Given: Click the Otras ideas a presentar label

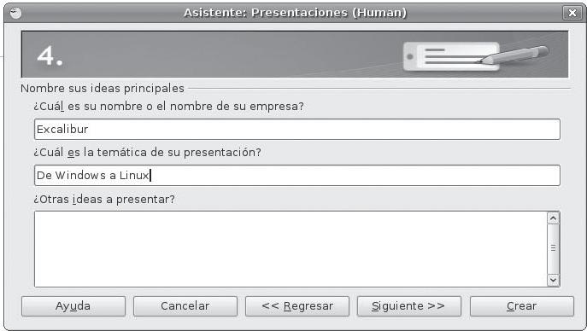Looking at the screenshot, I should pyautogui.click(x=104, y=199).
